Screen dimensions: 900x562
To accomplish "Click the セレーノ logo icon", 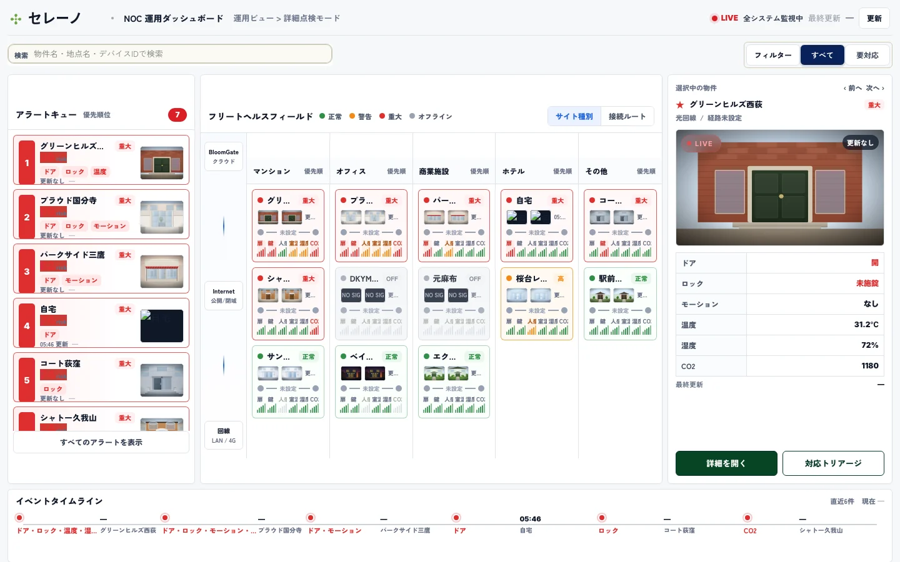I will (16, 19).
